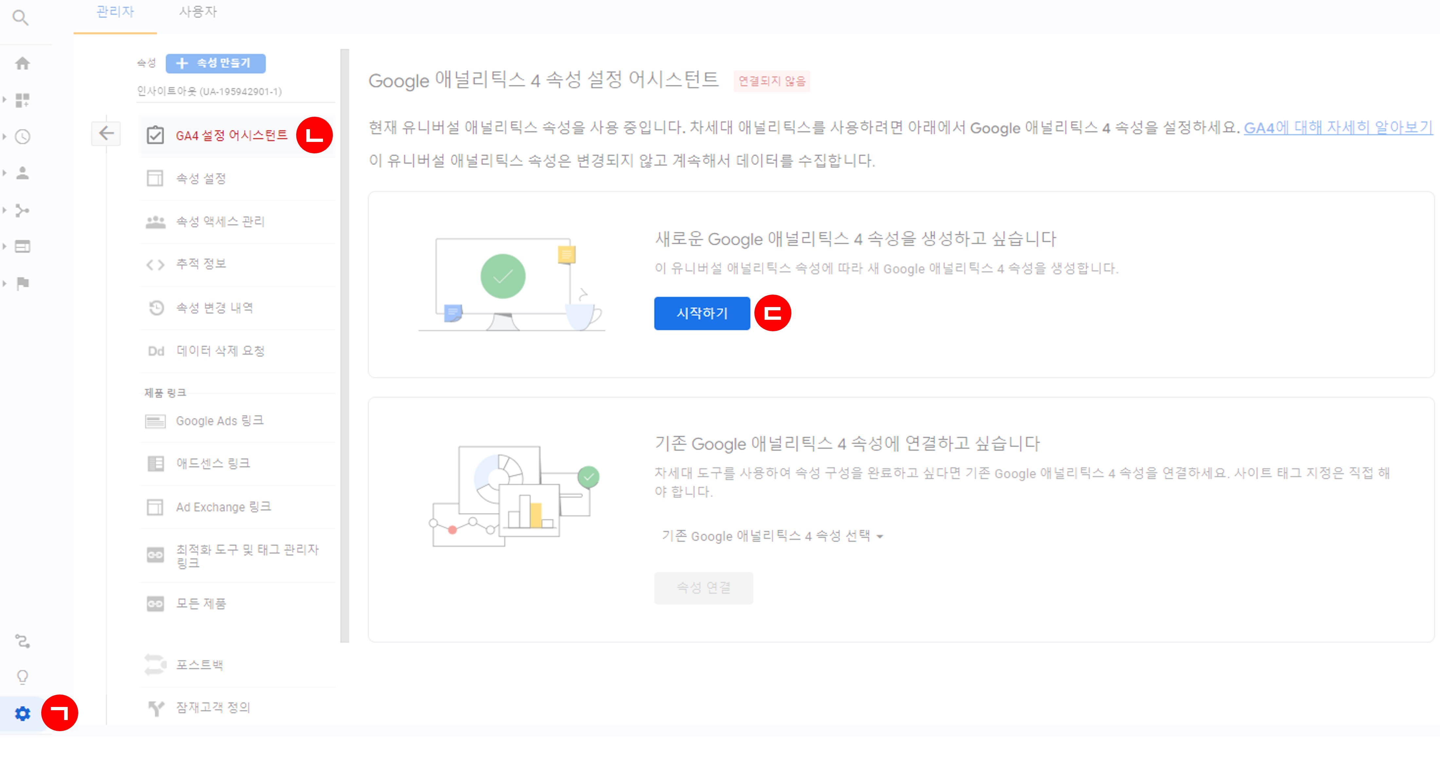Open 최적화 도구 및 태그 관리자 링크
This screenshot has height=773, width=1440.
pos(237,556)
